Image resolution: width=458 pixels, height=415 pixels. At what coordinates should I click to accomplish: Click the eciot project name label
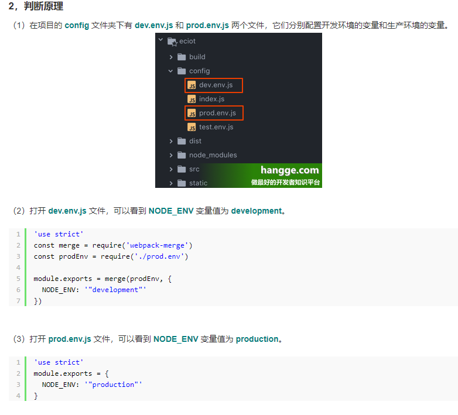[187, 41]
